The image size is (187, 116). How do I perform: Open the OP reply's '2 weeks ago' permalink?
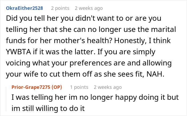pos(108,87)
